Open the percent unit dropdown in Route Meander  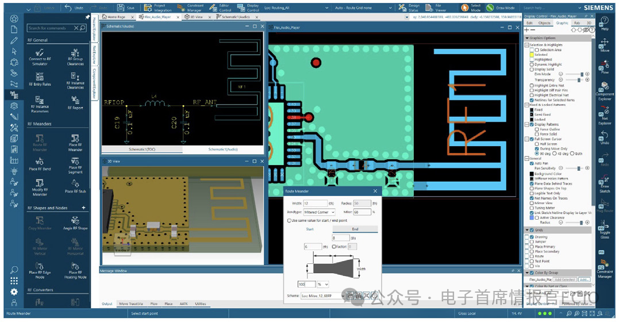click(324, 284)
